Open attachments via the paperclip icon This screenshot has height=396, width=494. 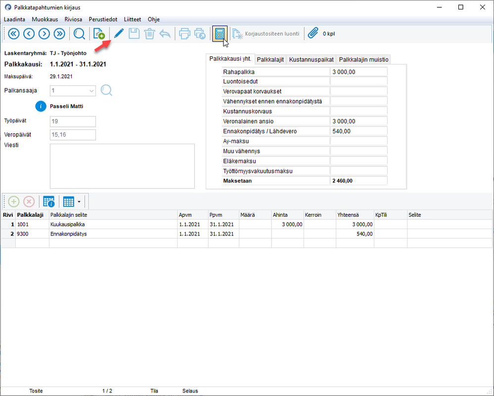point(313,34)
